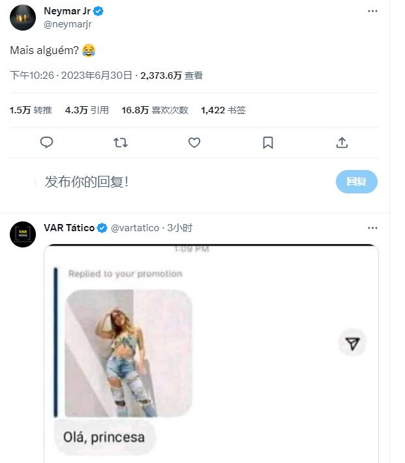
Task: Click the blue 回复 reply button
Action: (x=356, y=182)
